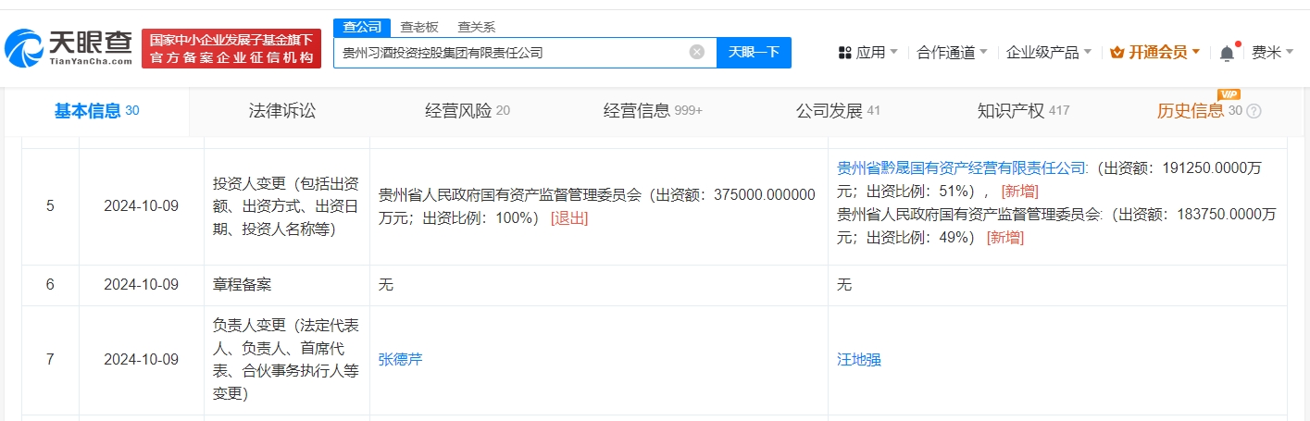
Task: Open the 费米 user account menu
Action: tap(1273, 53)
